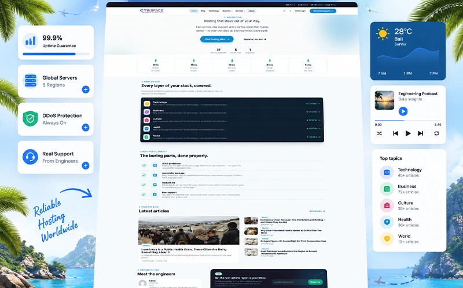Click the Culture topic icon in Top topics
This screenshot has height=288, width=463.
click(387, 205)
